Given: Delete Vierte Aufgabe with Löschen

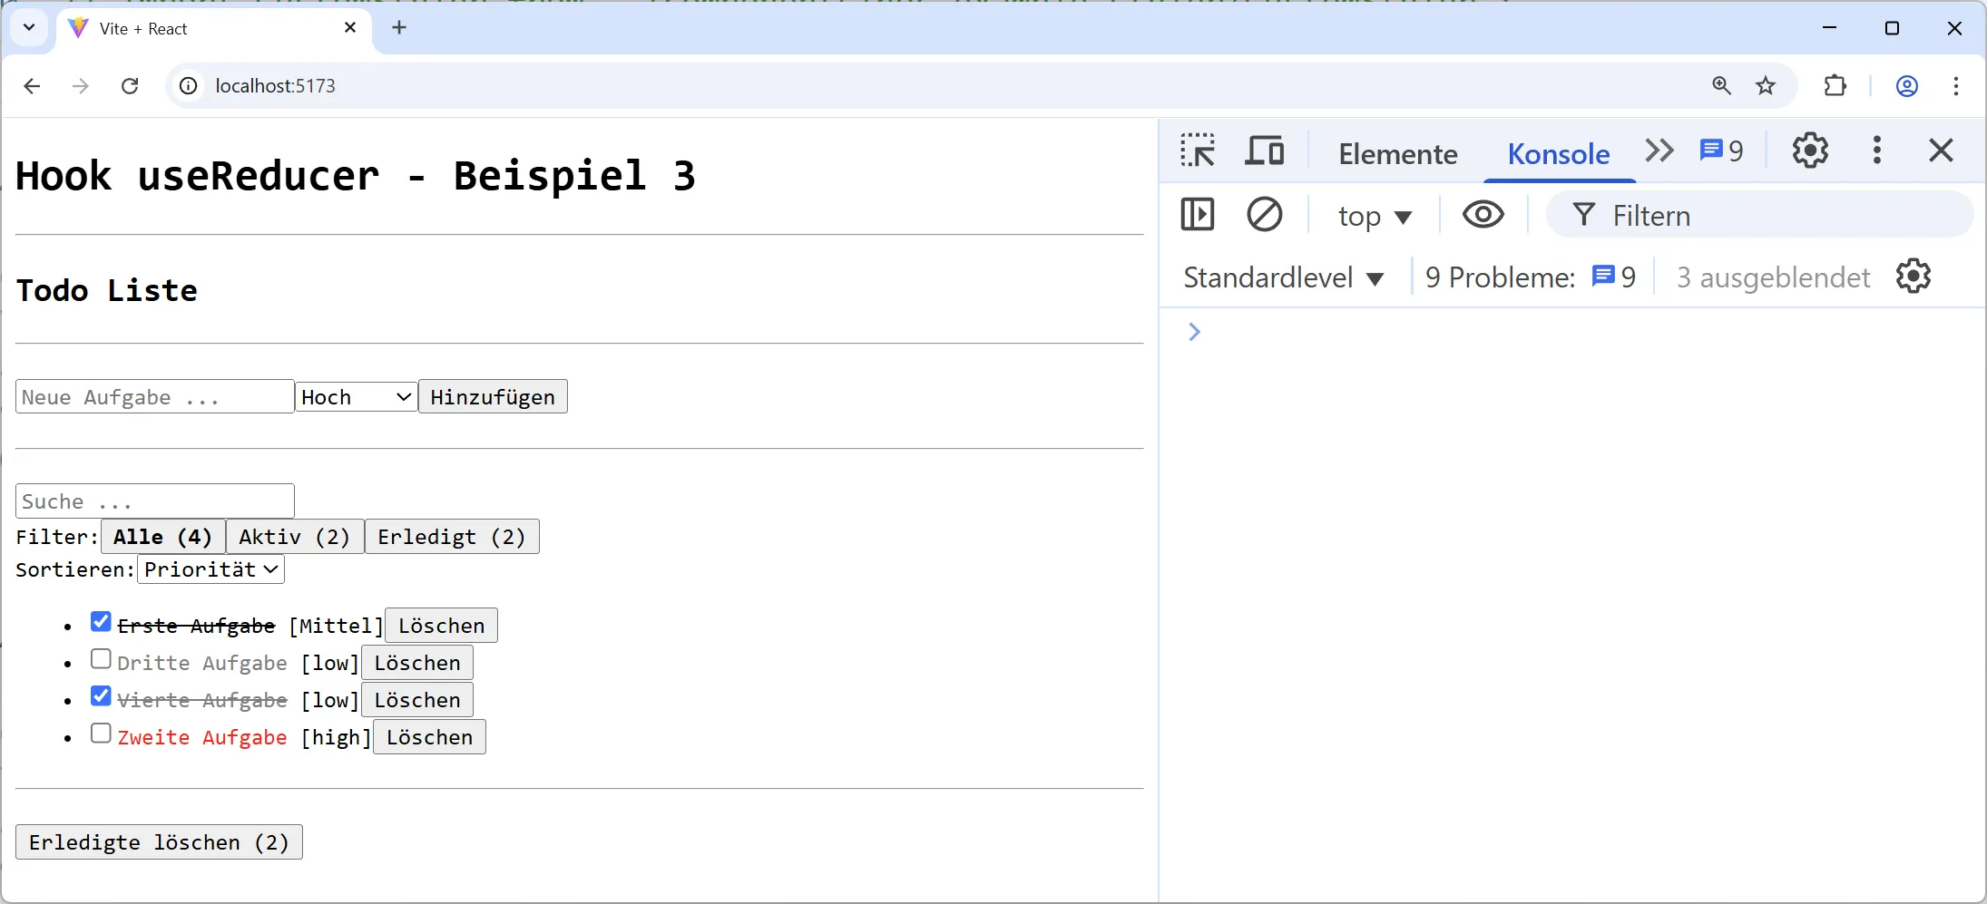Looking at the screenshot, I should point(417,700).
